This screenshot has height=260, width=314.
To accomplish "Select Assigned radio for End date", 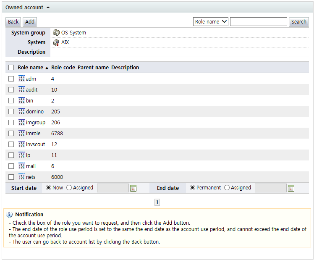I will click(227, 188).
